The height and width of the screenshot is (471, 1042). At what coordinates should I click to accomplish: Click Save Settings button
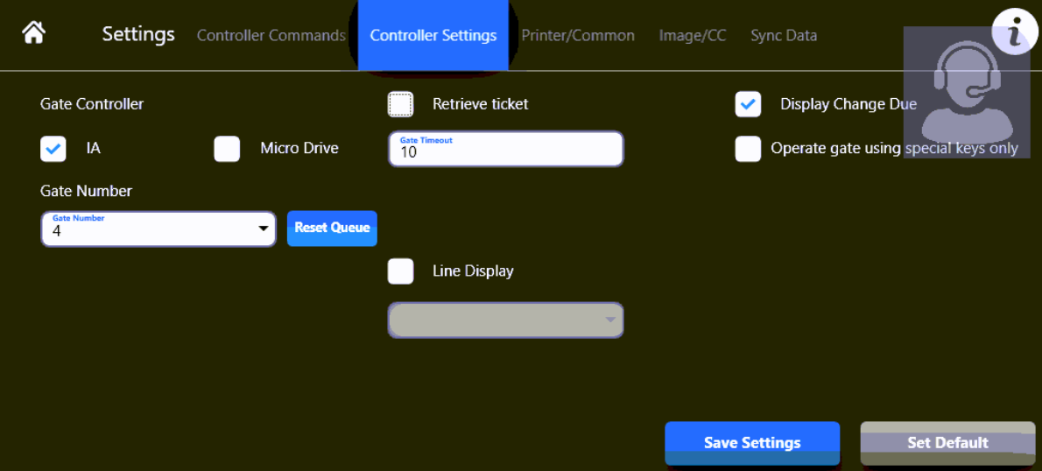click(752, 443)
